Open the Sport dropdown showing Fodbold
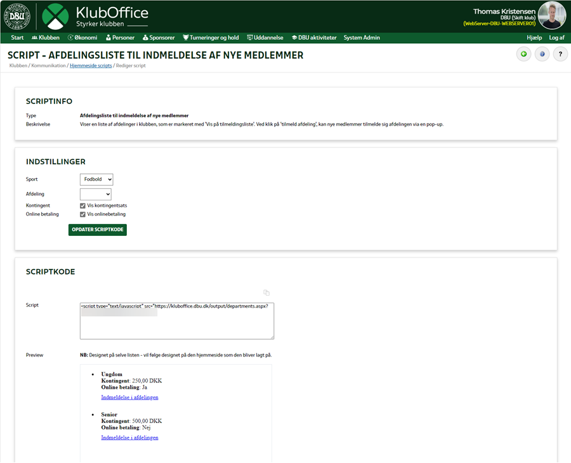 [x=96, y=179]
